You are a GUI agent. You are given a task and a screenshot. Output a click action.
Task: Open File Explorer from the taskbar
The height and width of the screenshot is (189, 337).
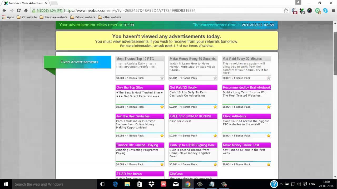click(127, 184)
